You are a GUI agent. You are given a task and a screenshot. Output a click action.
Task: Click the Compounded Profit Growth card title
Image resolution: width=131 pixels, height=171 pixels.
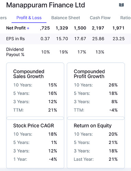(89, 74)
